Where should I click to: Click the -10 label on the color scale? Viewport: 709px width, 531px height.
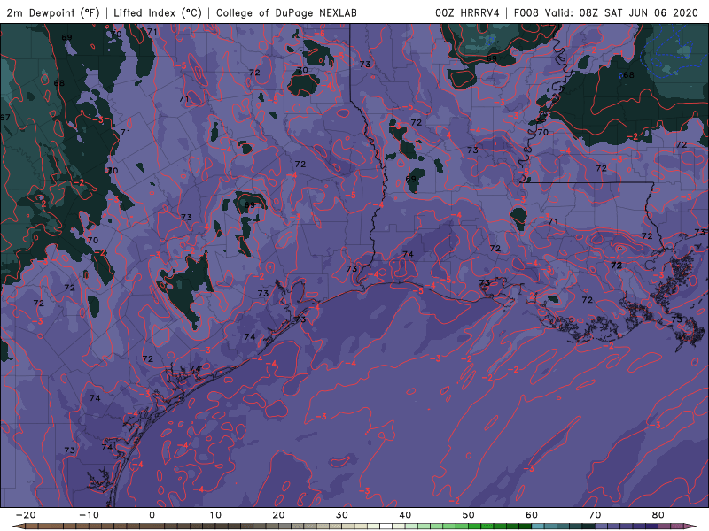tap(90, 515)
